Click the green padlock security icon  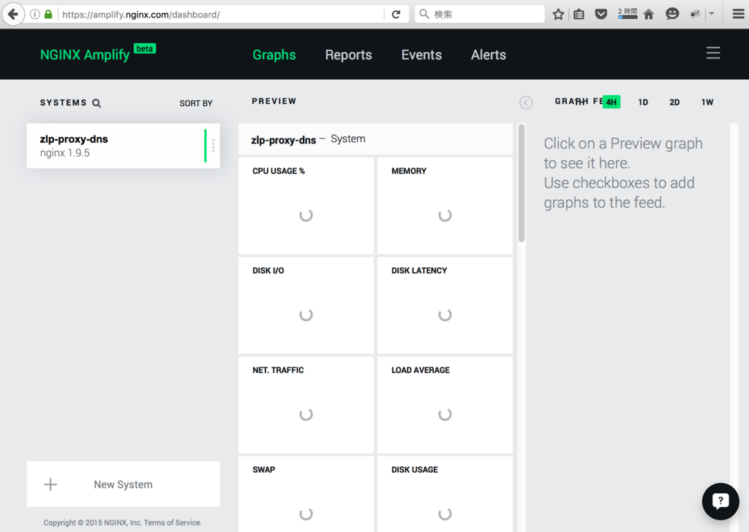click(48, 15)
